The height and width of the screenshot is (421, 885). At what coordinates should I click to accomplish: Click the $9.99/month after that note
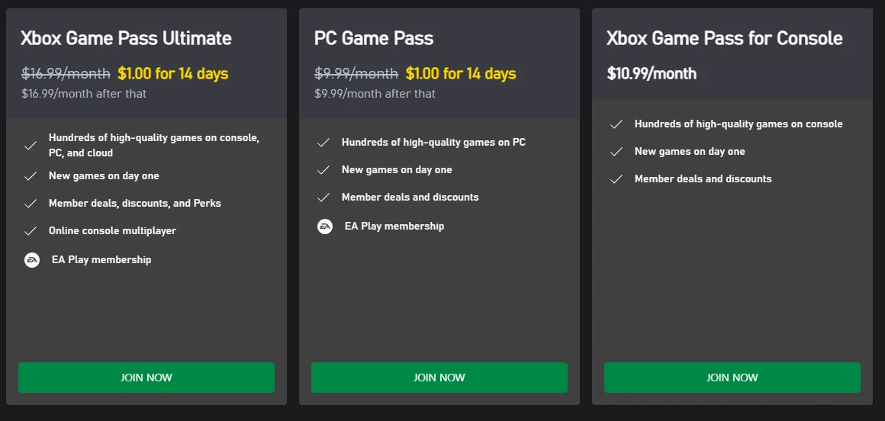[x=375, y=94]
